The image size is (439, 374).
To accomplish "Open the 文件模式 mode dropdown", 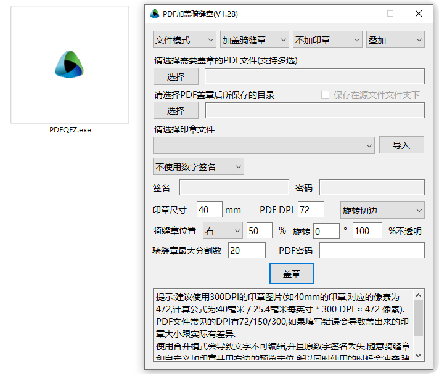I will (184, 40).
